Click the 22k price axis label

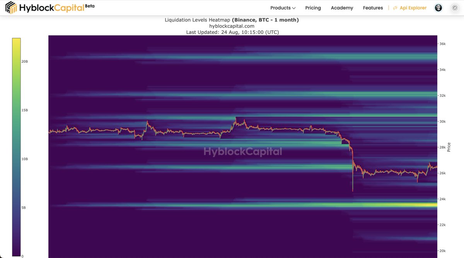coord(442,225)
